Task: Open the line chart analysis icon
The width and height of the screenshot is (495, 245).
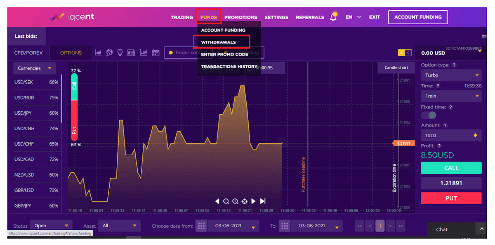Action: click(x=98, y=53)
